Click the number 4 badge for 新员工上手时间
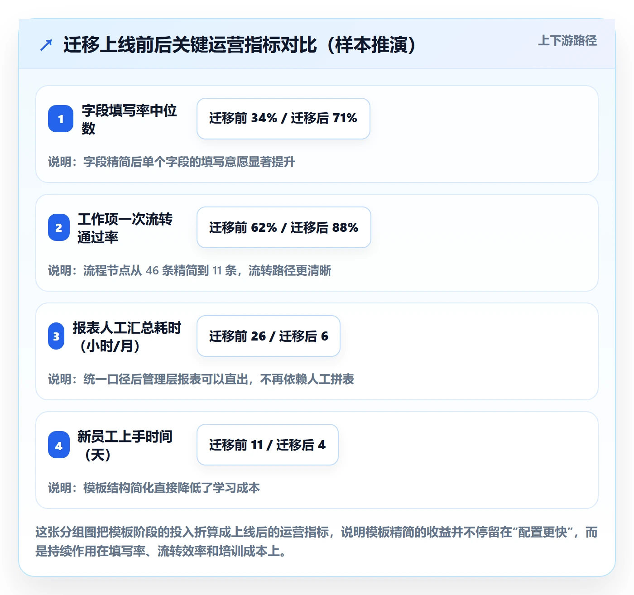 coord(59,445)
